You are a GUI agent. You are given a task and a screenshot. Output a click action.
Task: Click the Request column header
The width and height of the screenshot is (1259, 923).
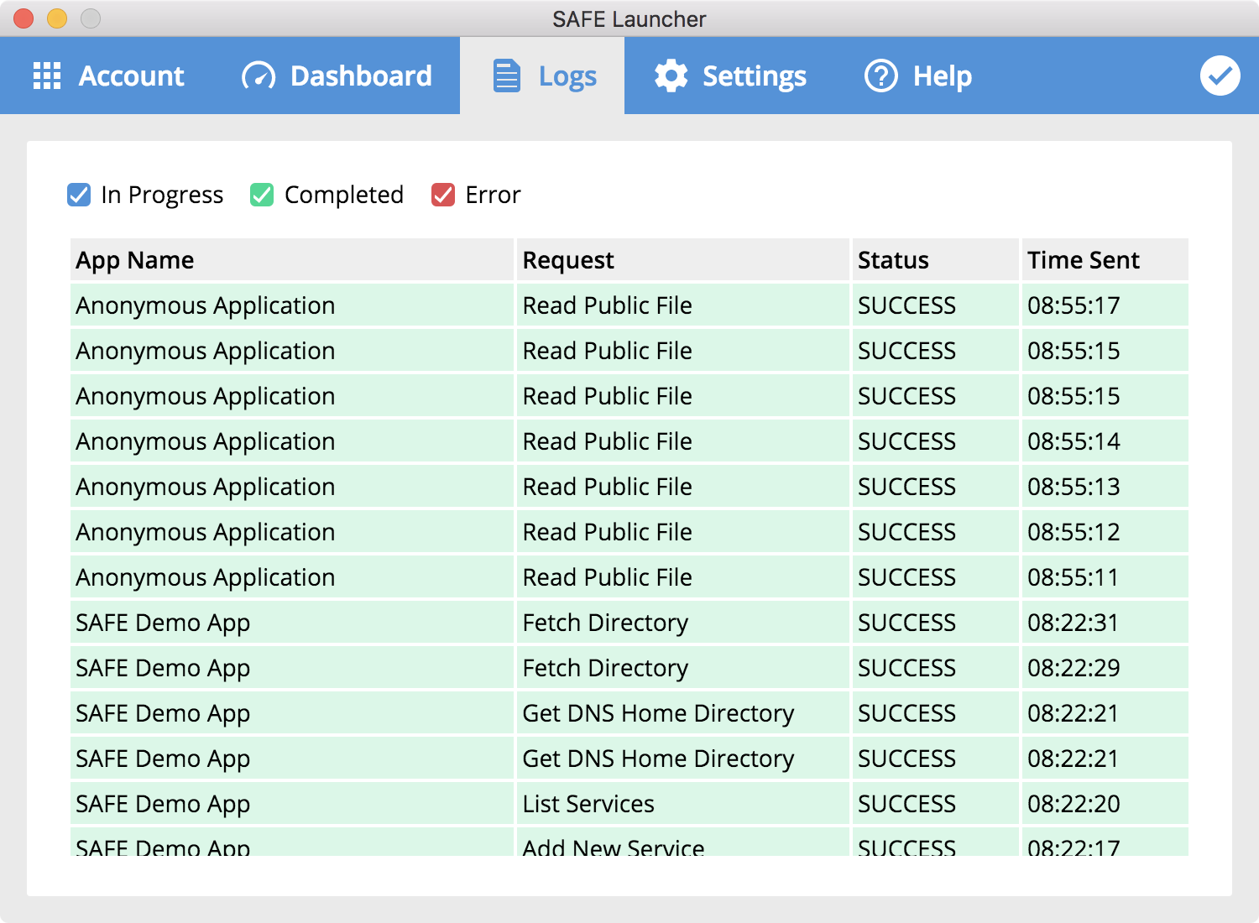point(683,260)
